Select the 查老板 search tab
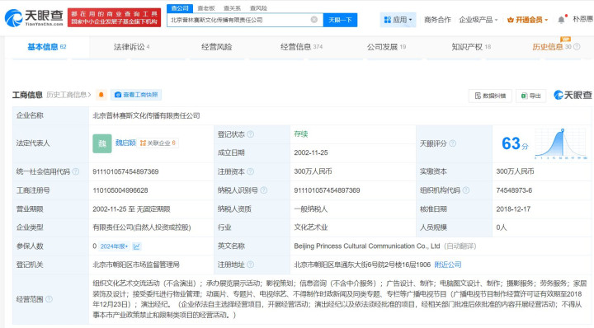The image size is (594, 328). [206, 8]
